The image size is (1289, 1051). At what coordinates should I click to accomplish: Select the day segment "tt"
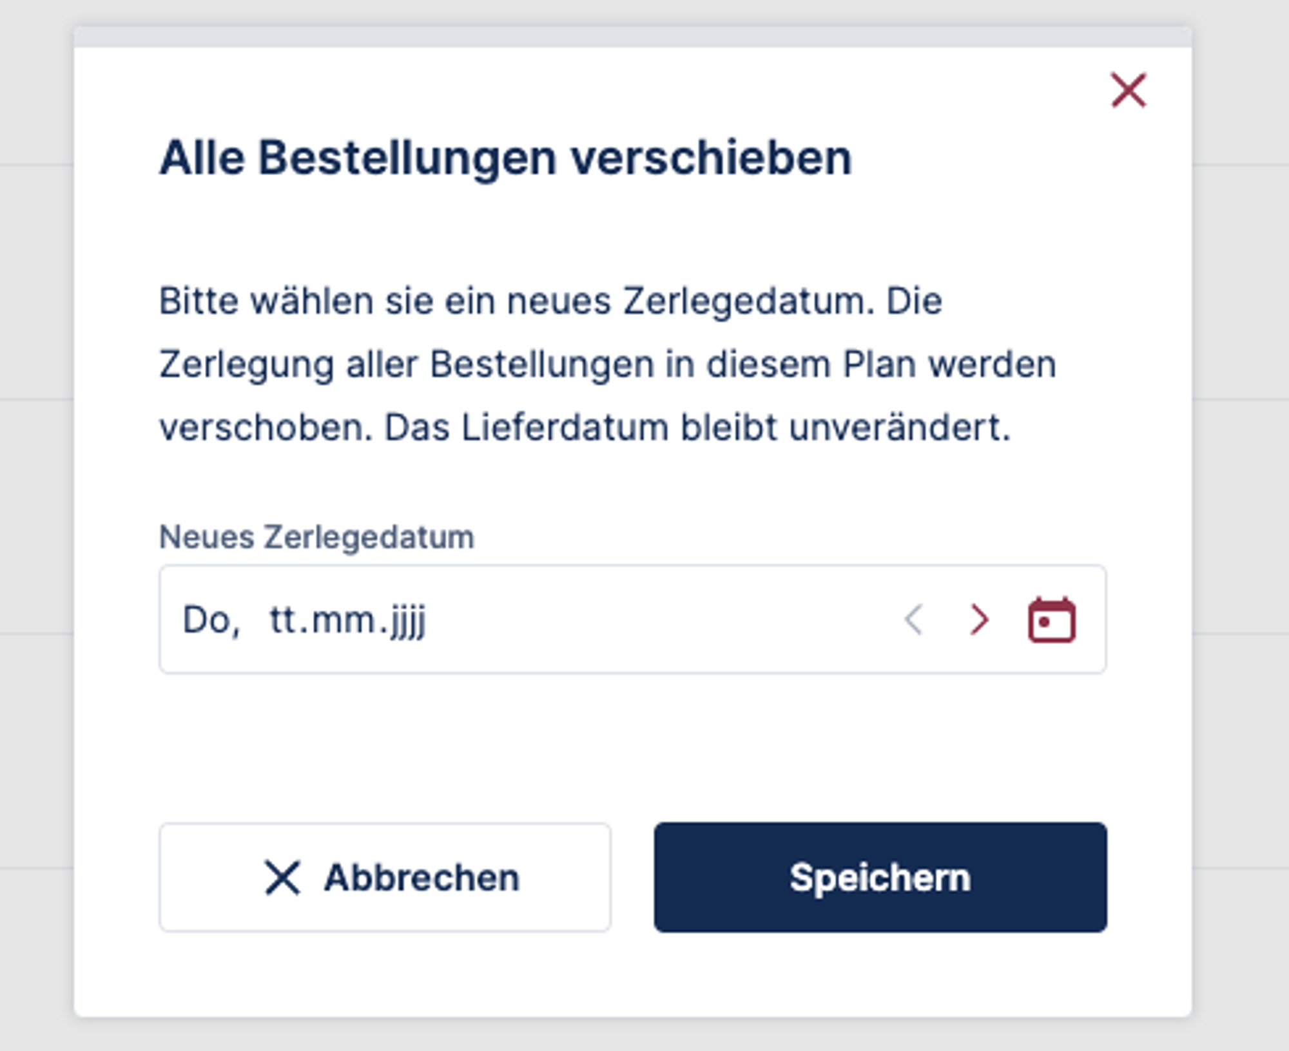point(282,620)
